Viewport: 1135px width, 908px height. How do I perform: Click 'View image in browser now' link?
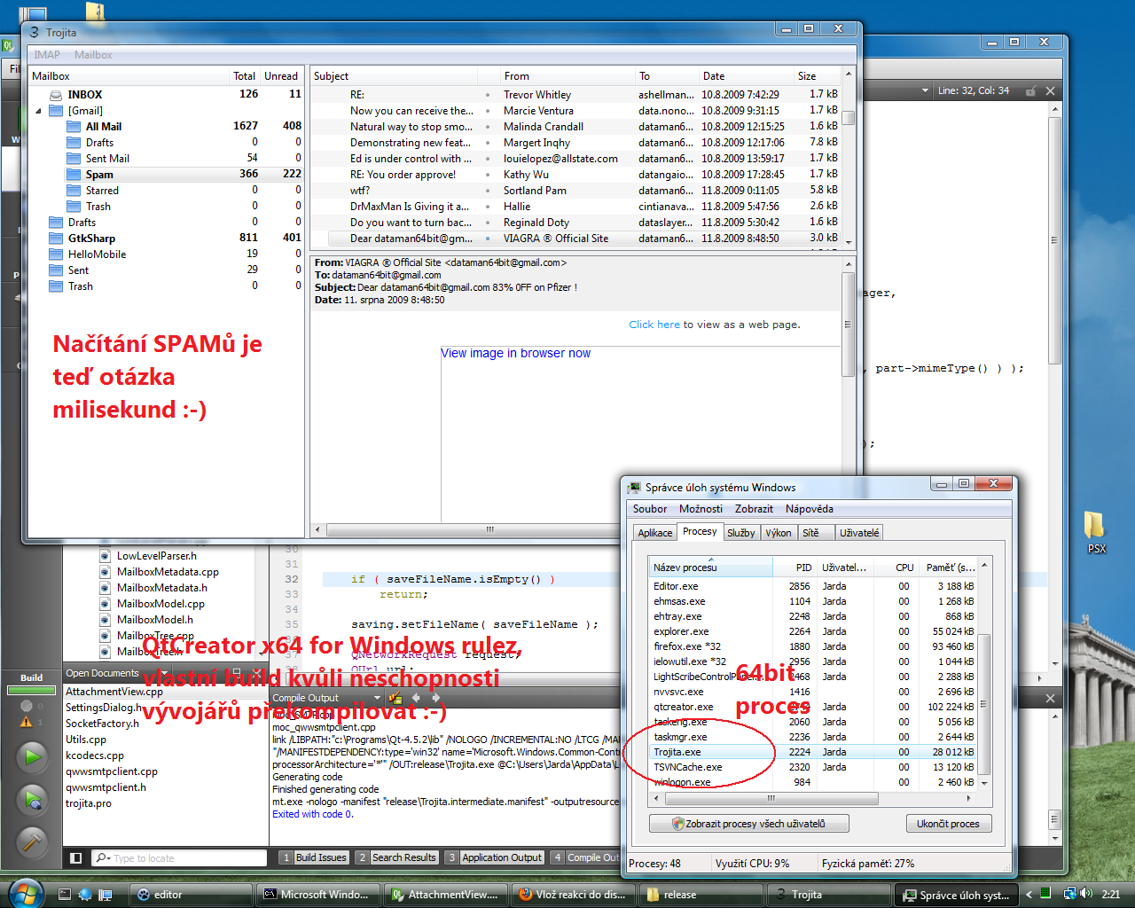516,353
